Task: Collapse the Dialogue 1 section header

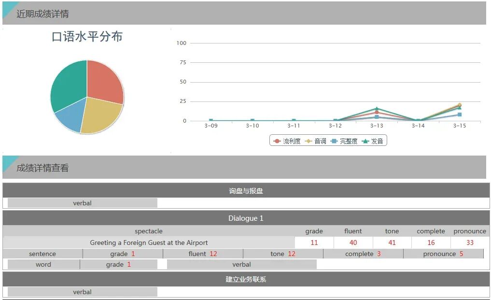Action: click(246, 218)
